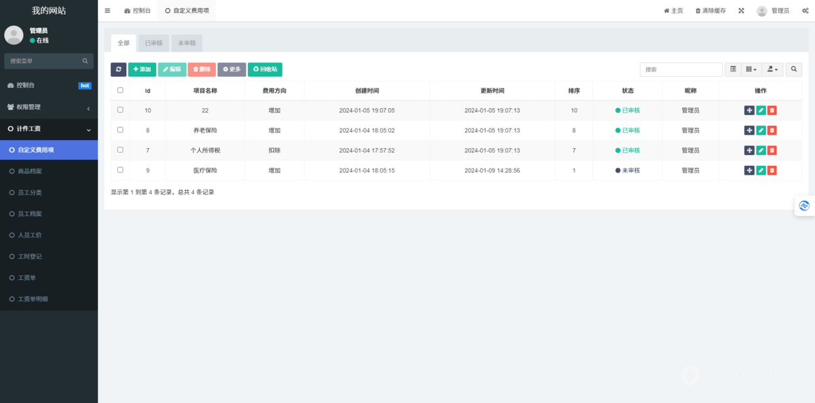The height and width of the screenshot is (403, 815).
Task: Toggle the card view icon in table toolbar
Action: click(x=733, y=69)
